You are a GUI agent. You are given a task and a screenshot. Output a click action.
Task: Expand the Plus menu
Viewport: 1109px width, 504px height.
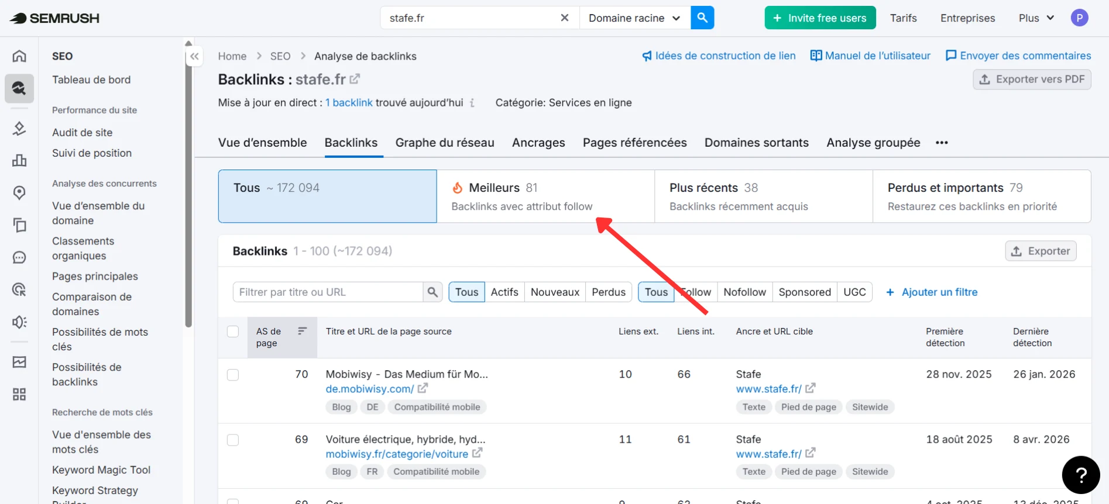[1036, 18]
